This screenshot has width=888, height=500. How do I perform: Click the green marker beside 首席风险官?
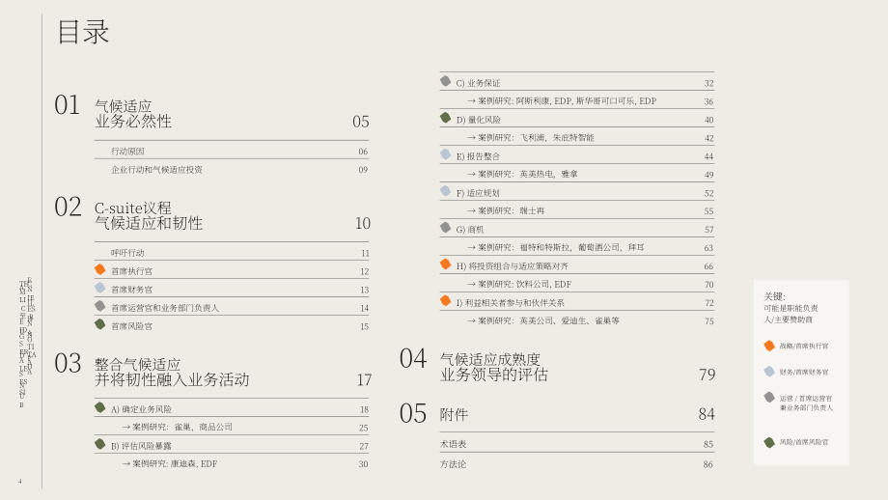100,324
